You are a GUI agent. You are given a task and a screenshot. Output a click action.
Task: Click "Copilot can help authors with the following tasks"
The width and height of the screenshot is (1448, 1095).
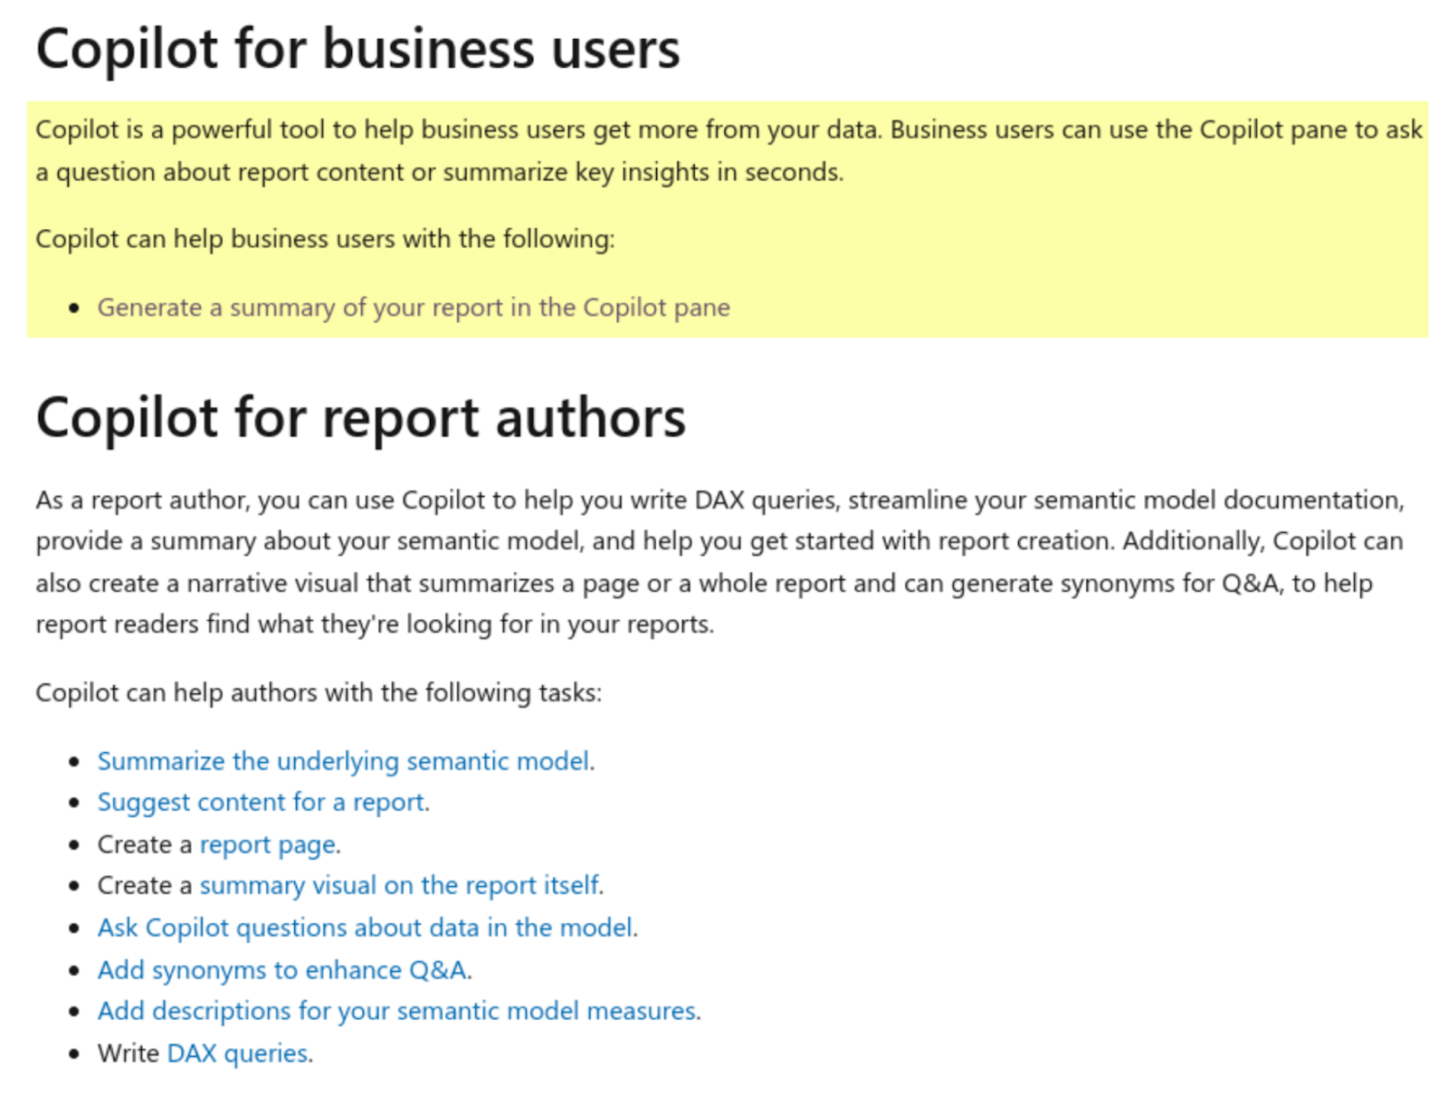319,693
